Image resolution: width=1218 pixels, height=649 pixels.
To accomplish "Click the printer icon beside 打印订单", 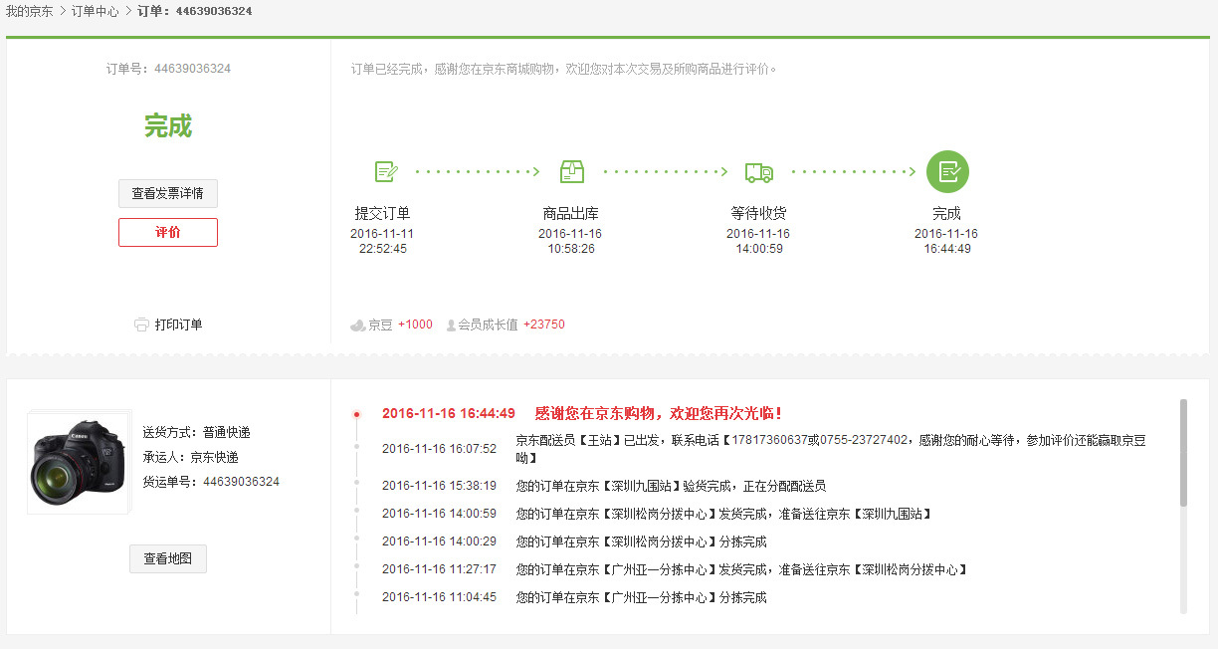I will [141, 324].
